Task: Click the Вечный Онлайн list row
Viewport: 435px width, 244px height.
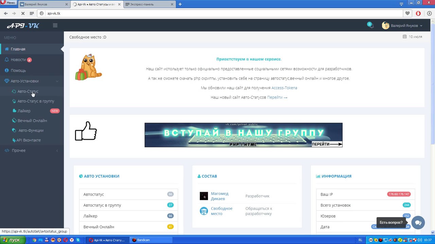Action: pos(128,227)
